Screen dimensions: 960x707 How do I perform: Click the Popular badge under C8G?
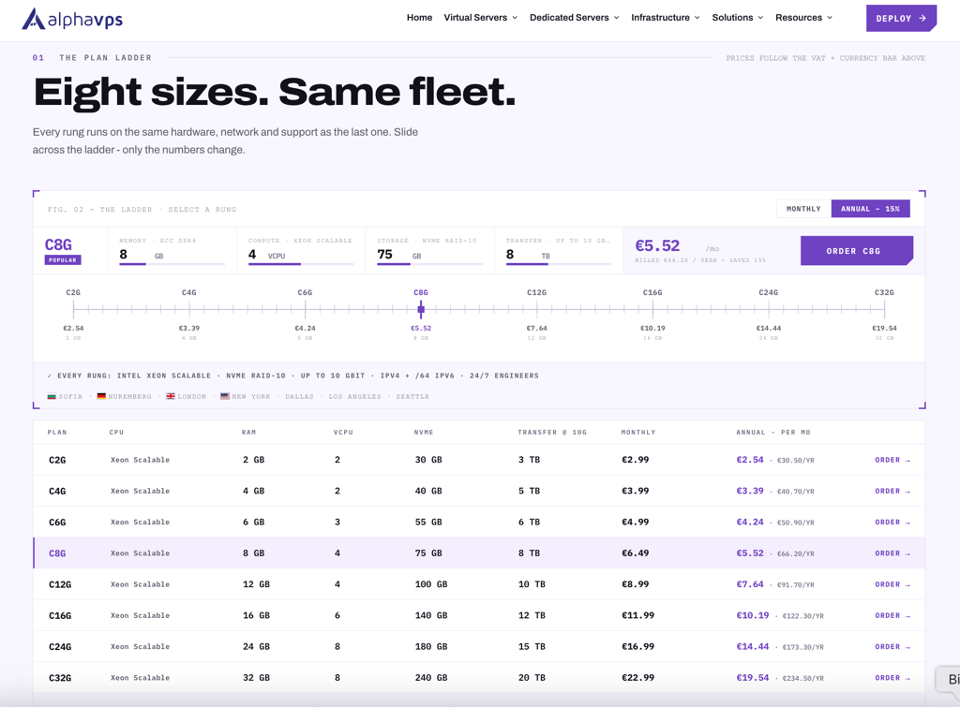pos(63,260)
